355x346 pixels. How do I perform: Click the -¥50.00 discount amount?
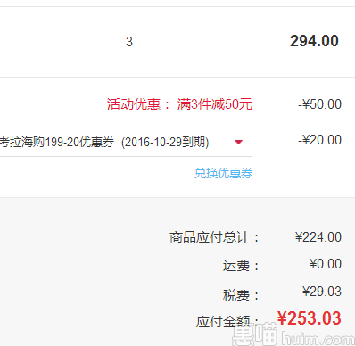tap(320, 104)
